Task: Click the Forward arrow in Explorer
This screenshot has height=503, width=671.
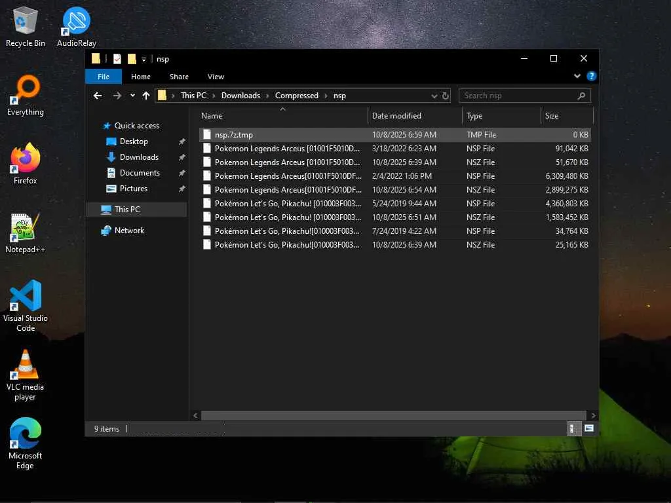Action: click(117, 96)
